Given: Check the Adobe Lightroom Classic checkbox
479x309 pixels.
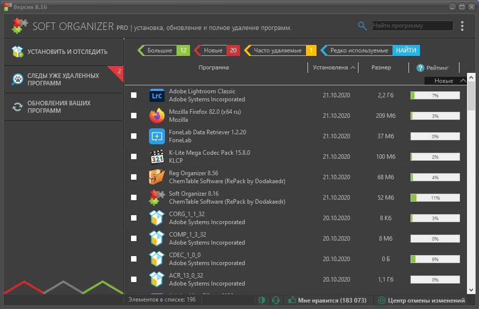Looking at the screenshot, I should point(134,95).
